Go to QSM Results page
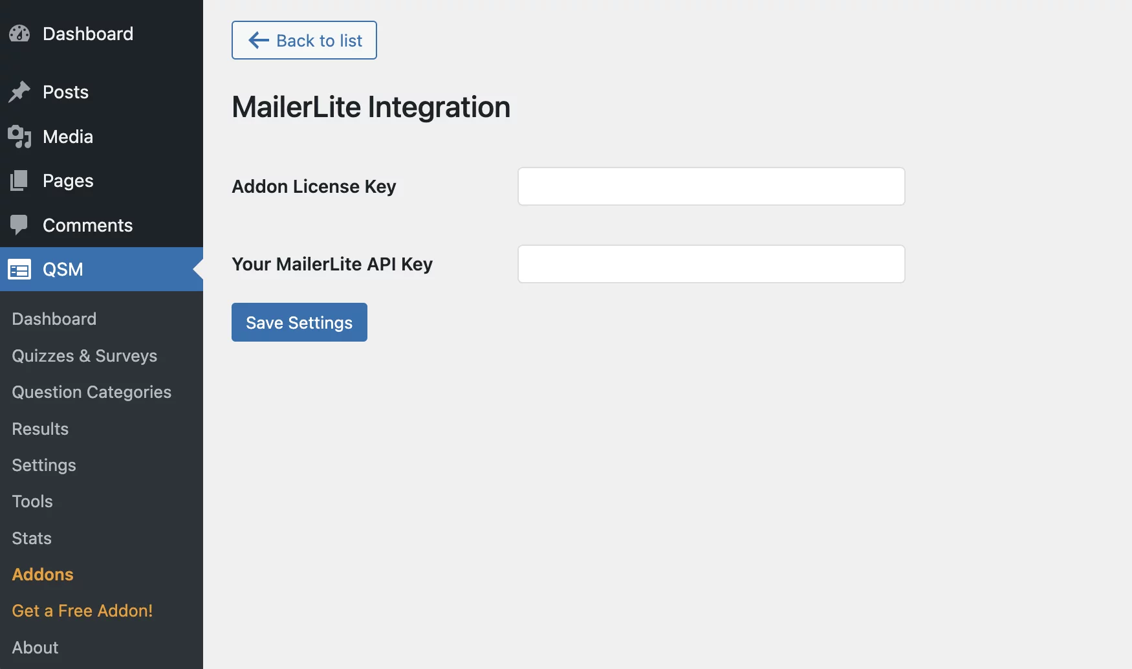The image size is (1132, 669). coord(40,429)
